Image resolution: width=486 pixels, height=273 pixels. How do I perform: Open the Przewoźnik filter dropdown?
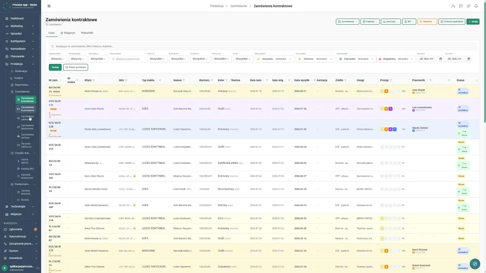[78, 59]
